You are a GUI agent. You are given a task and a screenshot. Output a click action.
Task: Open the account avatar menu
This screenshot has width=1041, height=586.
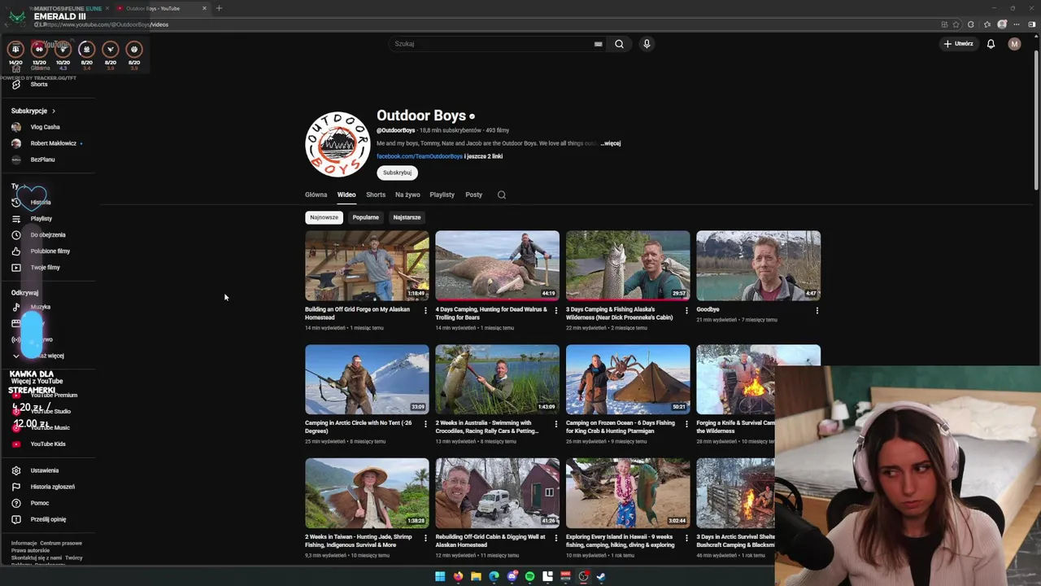click(x=1014, y=44)
